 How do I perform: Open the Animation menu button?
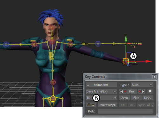click(x=102, y=85)
